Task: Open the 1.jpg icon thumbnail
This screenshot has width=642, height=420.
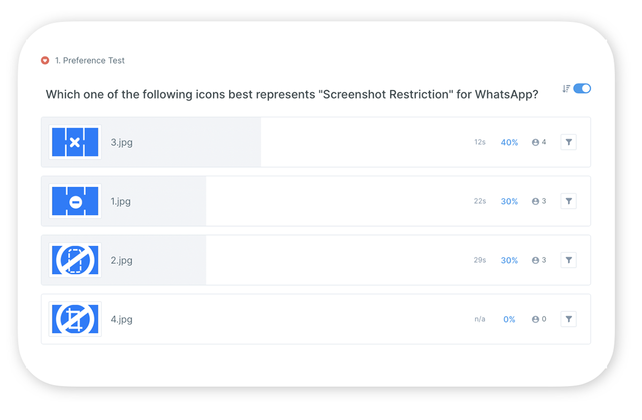Action: tap(75, 201)
